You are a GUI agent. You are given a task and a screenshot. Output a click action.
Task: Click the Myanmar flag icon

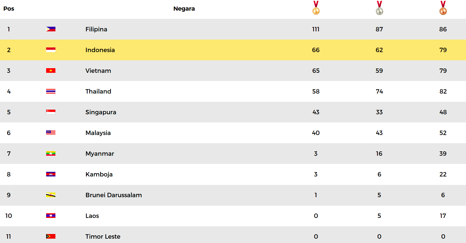tap(51, 154)
